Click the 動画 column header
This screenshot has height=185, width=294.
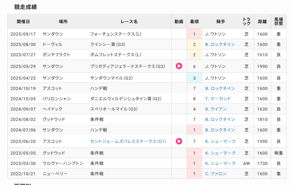click(x=179, y=21)
